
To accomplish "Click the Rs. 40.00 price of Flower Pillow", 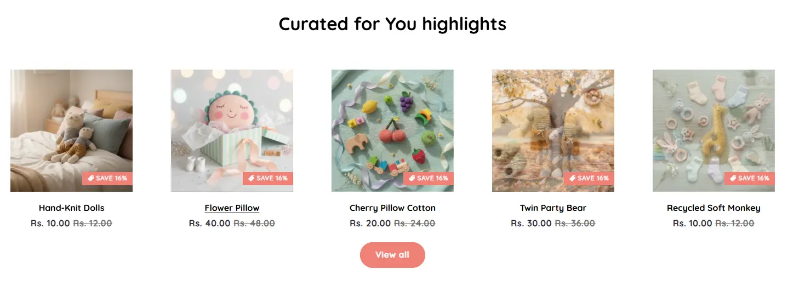I will coord(210,224).
